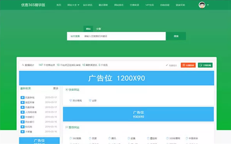Open the 站长资讯 nav item
Image resolution: width=231 pixels, height=144 pixels.
[87, 5]
